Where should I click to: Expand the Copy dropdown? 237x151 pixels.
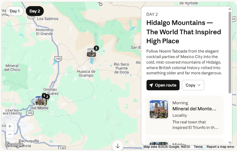coord(193,85)
